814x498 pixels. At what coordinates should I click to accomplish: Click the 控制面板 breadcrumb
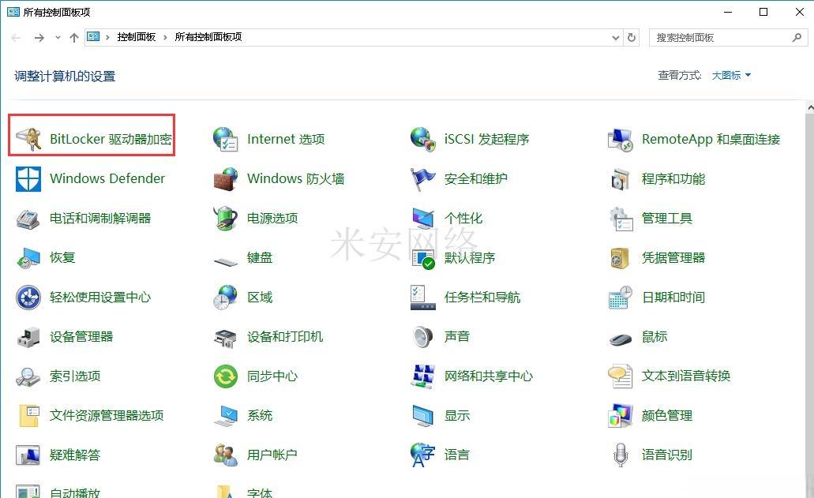click(x=137, y=37)
